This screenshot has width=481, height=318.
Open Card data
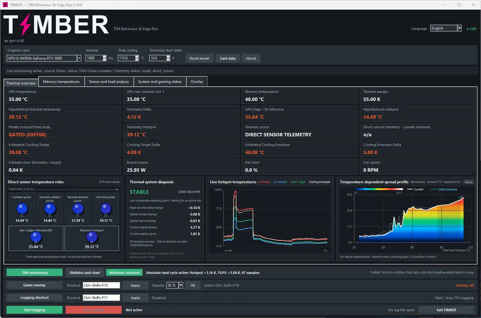click(228, 58)
